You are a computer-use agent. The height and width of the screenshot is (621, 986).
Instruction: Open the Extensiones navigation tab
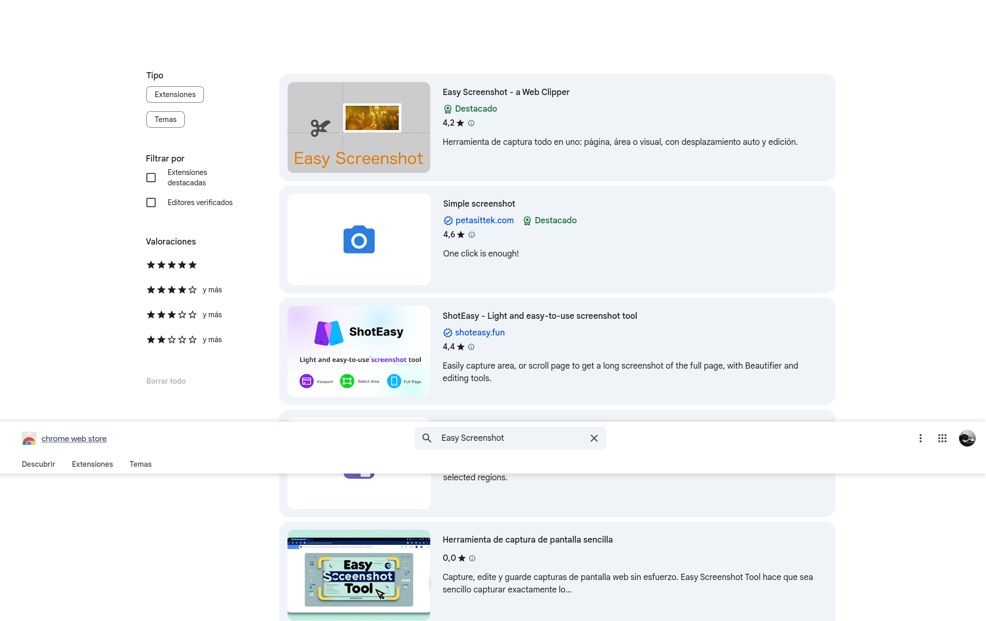tap(92, 464)
